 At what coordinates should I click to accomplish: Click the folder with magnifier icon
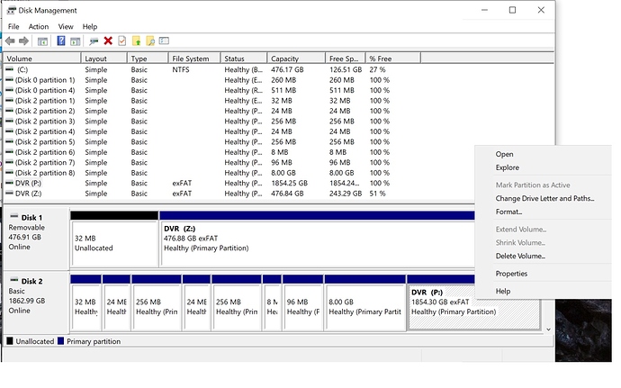click(x=150, y=41)
